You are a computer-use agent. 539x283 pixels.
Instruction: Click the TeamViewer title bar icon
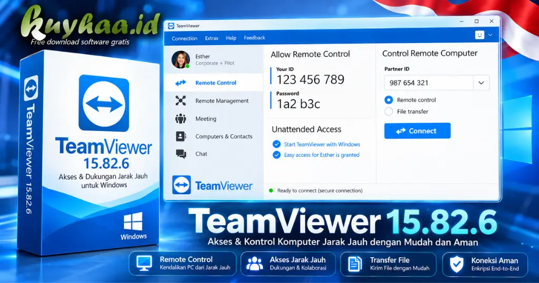click(171, 26)
